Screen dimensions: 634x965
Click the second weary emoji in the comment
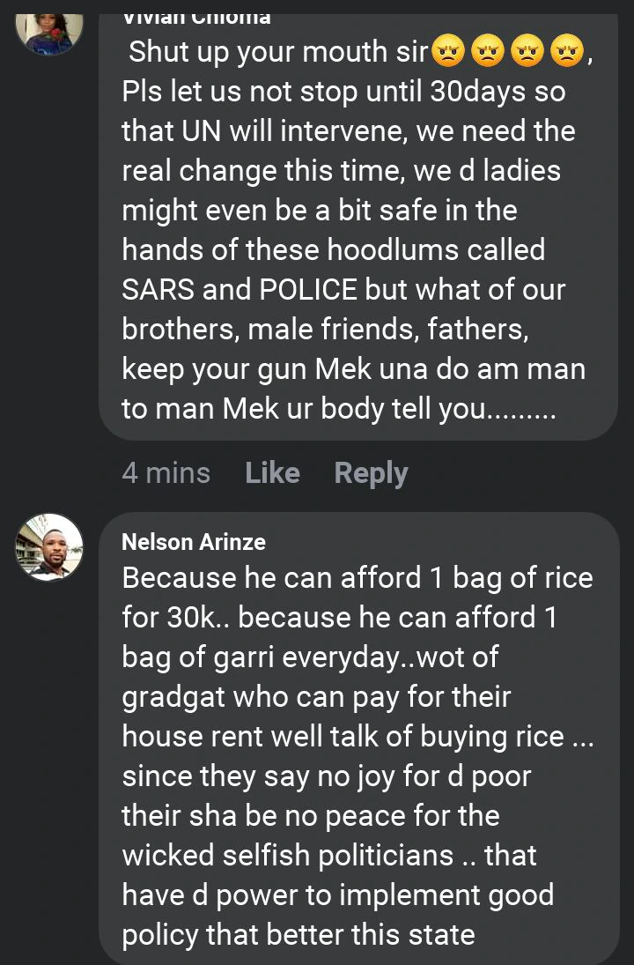[x=486, y=54]
